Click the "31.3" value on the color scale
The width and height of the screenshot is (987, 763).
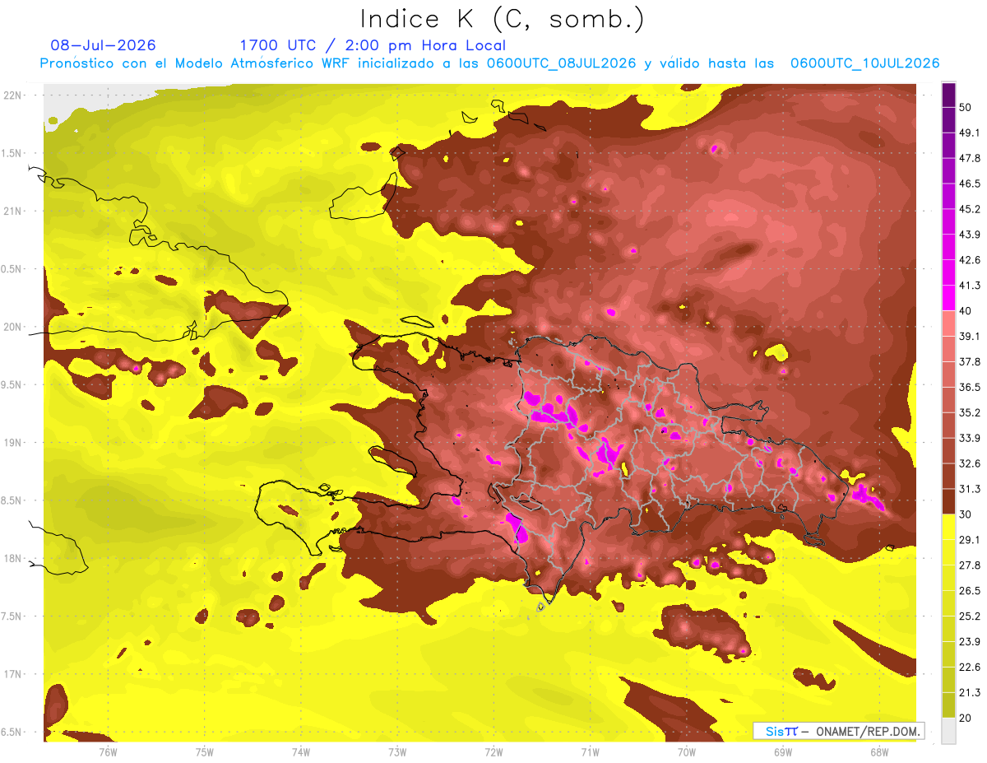click(970, 489)
